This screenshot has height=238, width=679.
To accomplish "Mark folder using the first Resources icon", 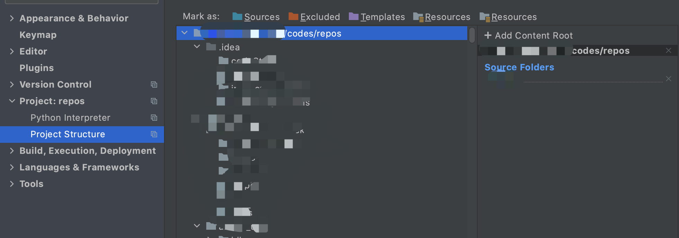I will pos(442,17).
